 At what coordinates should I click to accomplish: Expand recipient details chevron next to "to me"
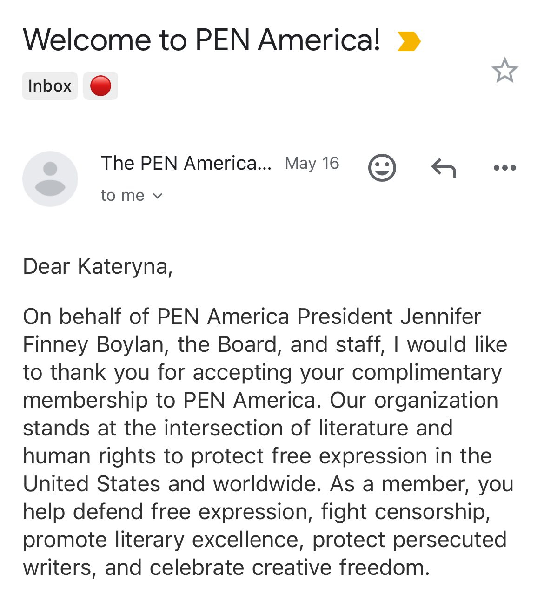click(158, 196)
